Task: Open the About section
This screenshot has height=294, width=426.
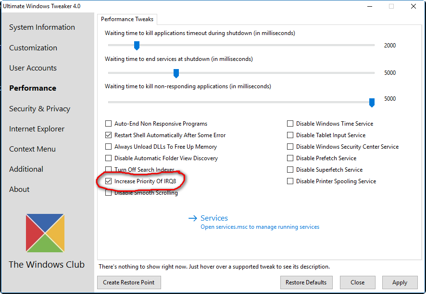Action: coord(19,189)
